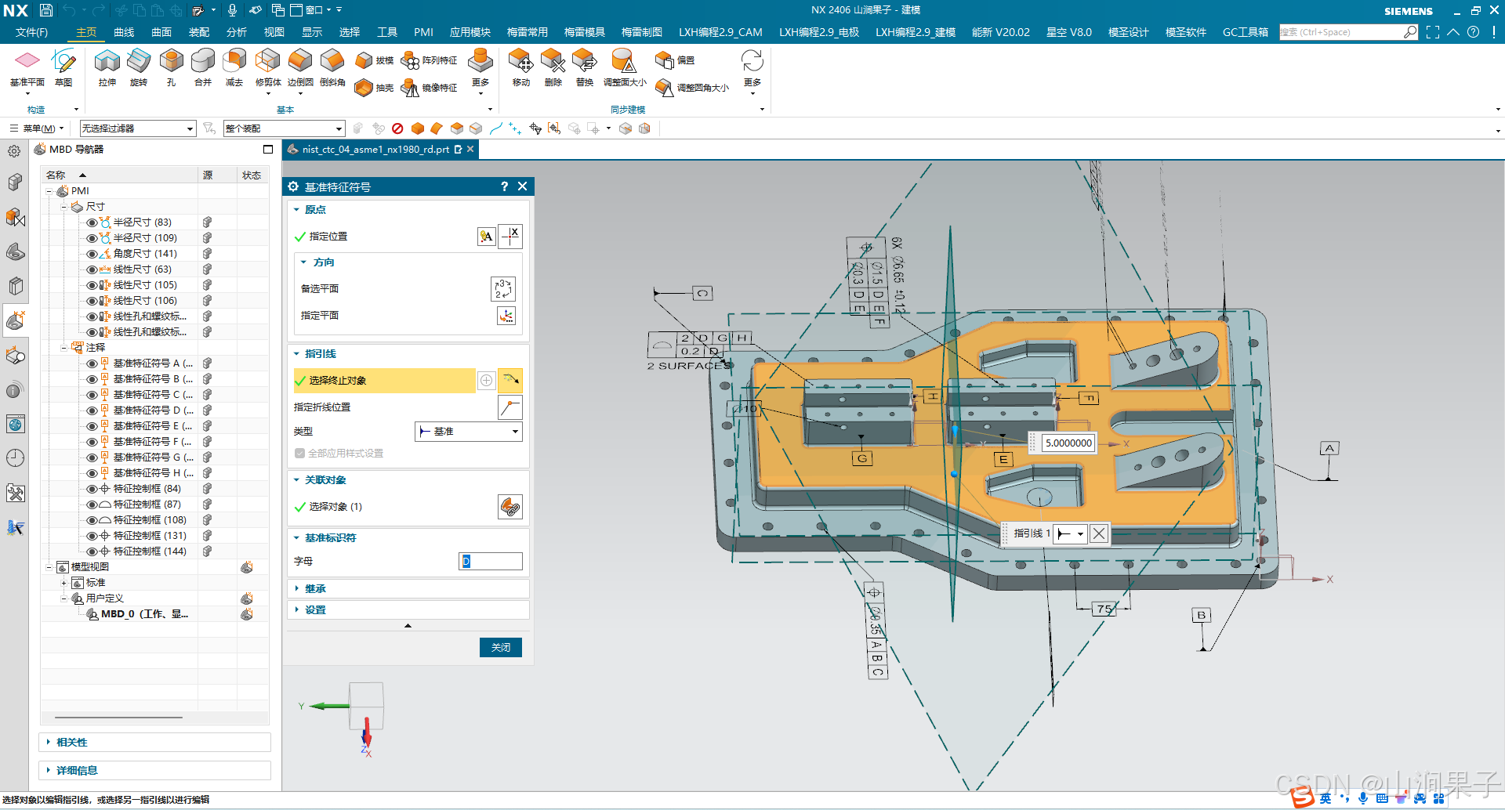1505x810 pixels.
Task: Open the settings gear in left sidebar
Action: click(x=14, y=151)
